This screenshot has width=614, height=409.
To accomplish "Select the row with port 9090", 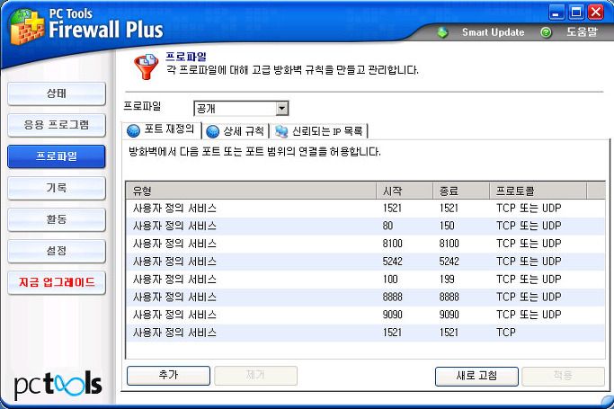I will 365,315.
